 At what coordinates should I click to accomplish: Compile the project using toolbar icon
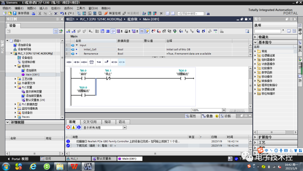[x=79, y=13]
